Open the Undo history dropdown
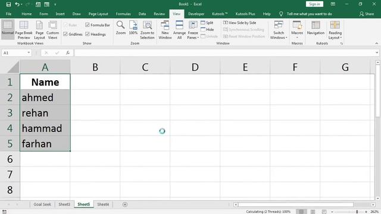Screen dimensions: 381x214 [x=21, y=4]
